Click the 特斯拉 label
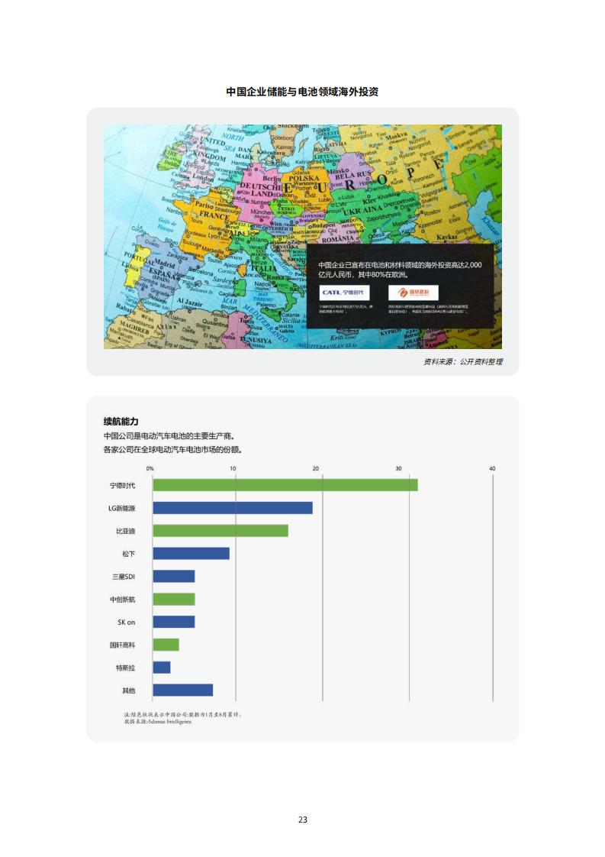Viewport: 605px width, 857px height. (x=126, y=668)
